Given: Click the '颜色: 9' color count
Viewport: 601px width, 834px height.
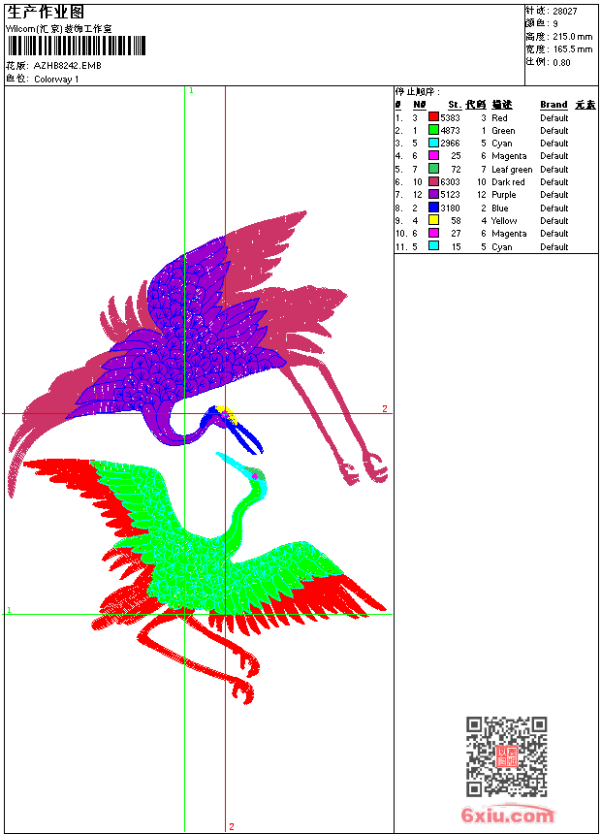Looking at the screenshot, I should click(x=542, y=23).
